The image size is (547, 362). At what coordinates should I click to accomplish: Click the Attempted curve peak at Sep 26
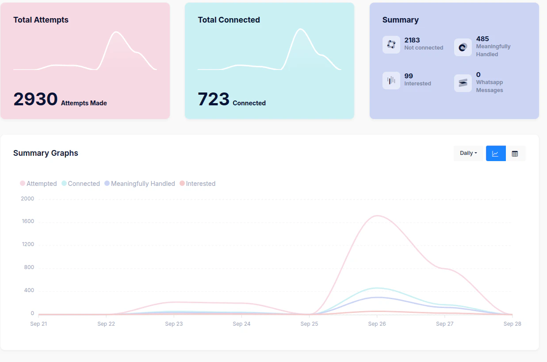[377, 216]
